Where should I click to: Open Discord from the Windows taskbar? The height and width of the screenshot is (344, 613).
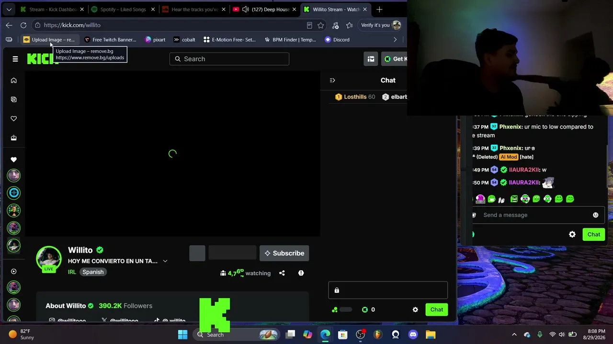click(x=413, y=334)
